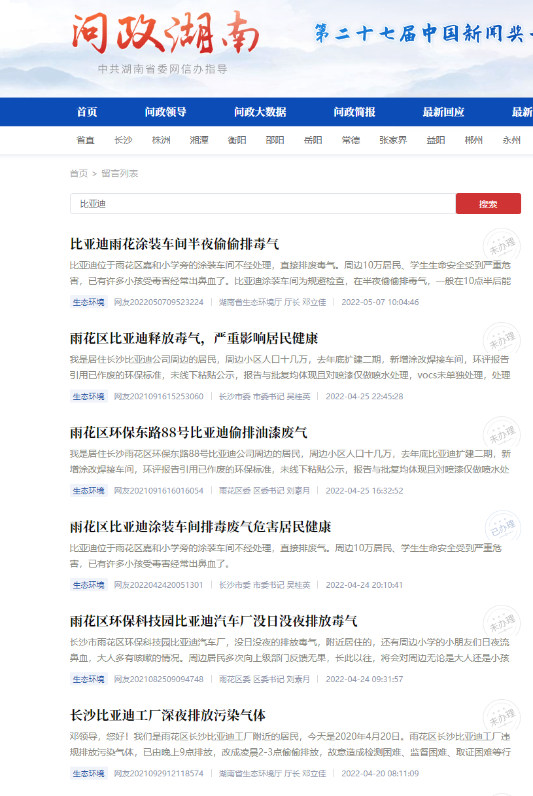Screen dimensions: 533x796
Task: Pick 岳阳 from the city row
Action: click(x=313, y=140)
